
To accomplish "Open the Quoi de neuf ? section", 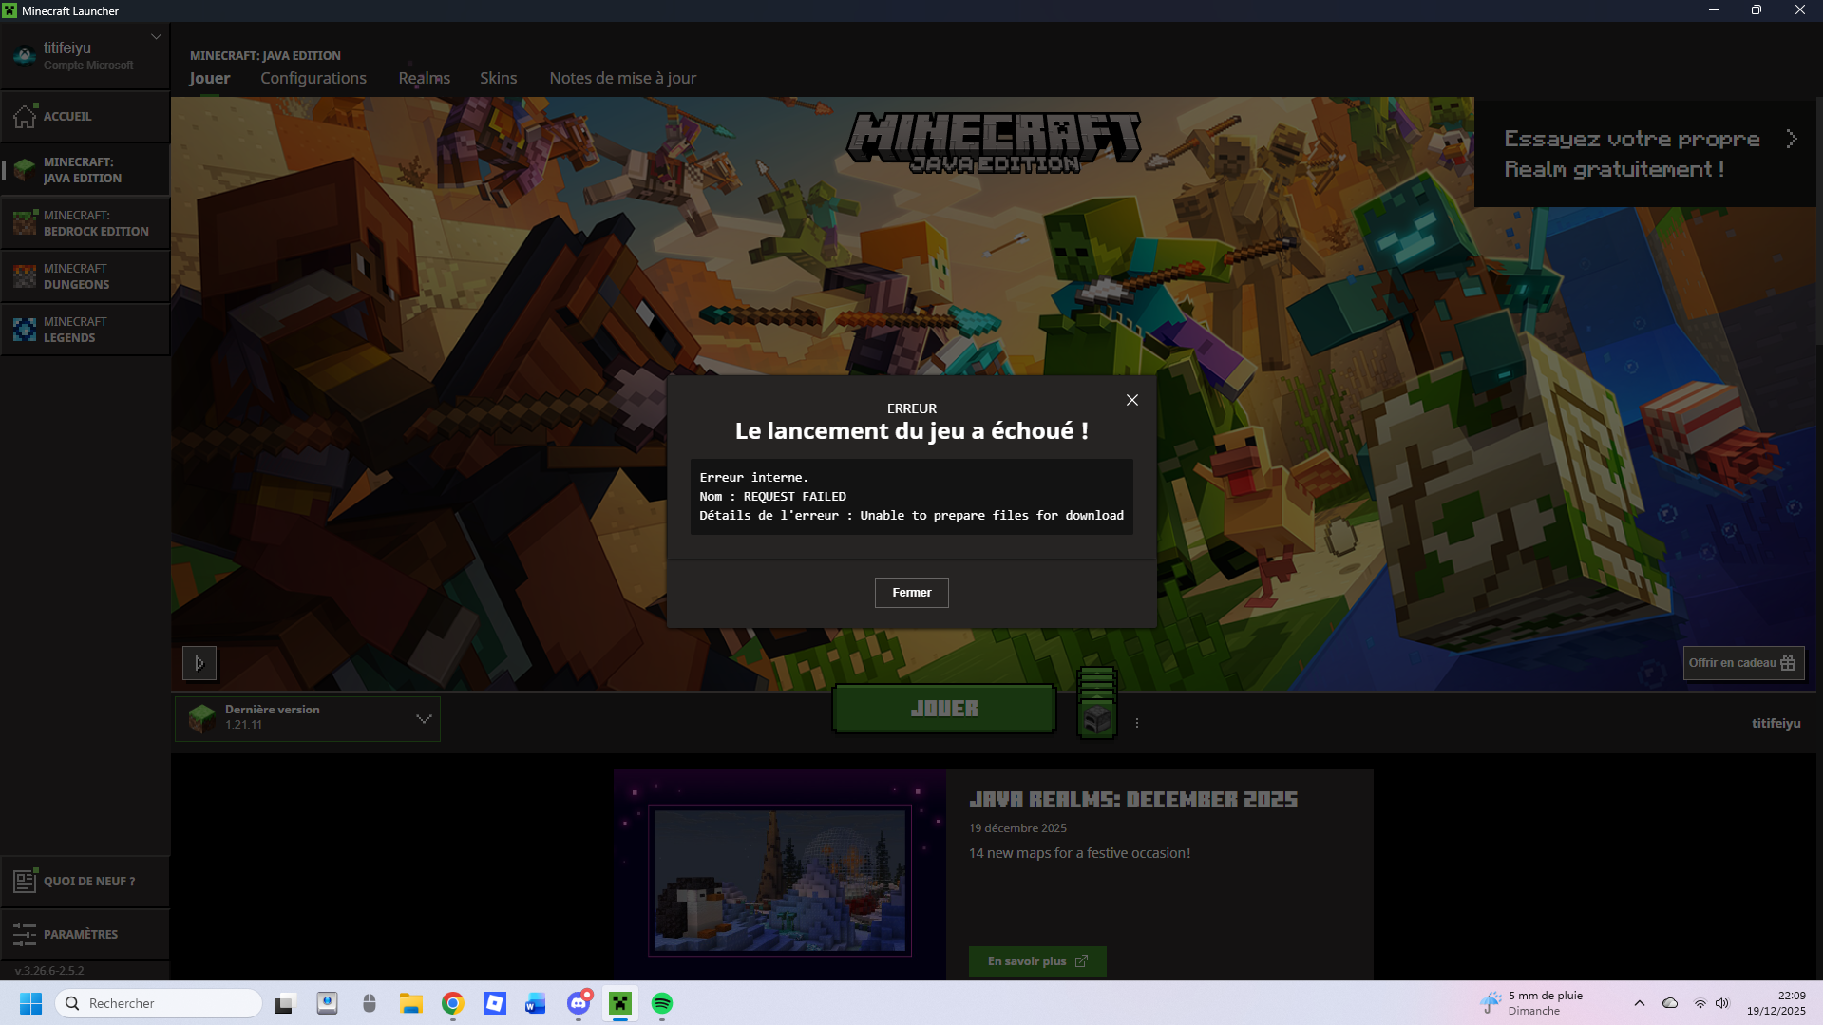I will pyautogui.click(x=85, y=881).
